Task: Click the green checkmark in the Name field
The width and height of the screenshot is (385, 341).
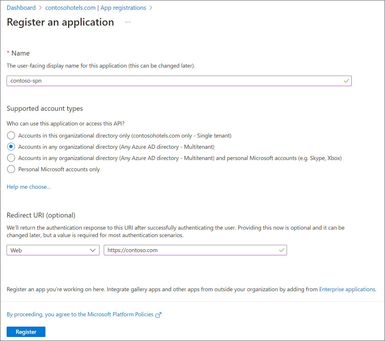Action: click(x=346, y=81)
